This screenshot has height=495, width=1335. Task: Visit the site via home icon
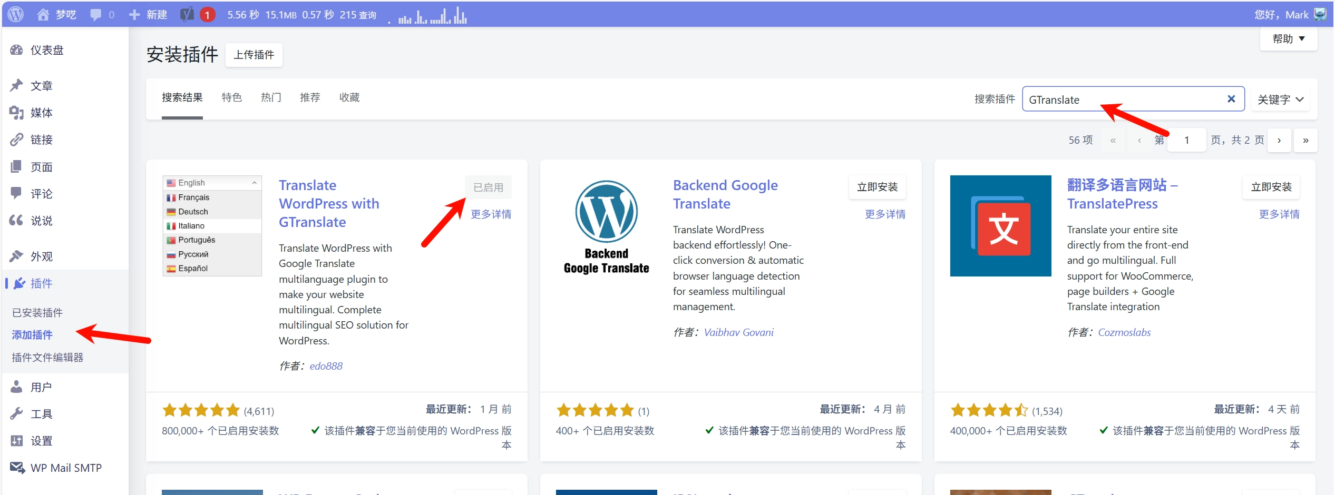click(x=43, y=14)
